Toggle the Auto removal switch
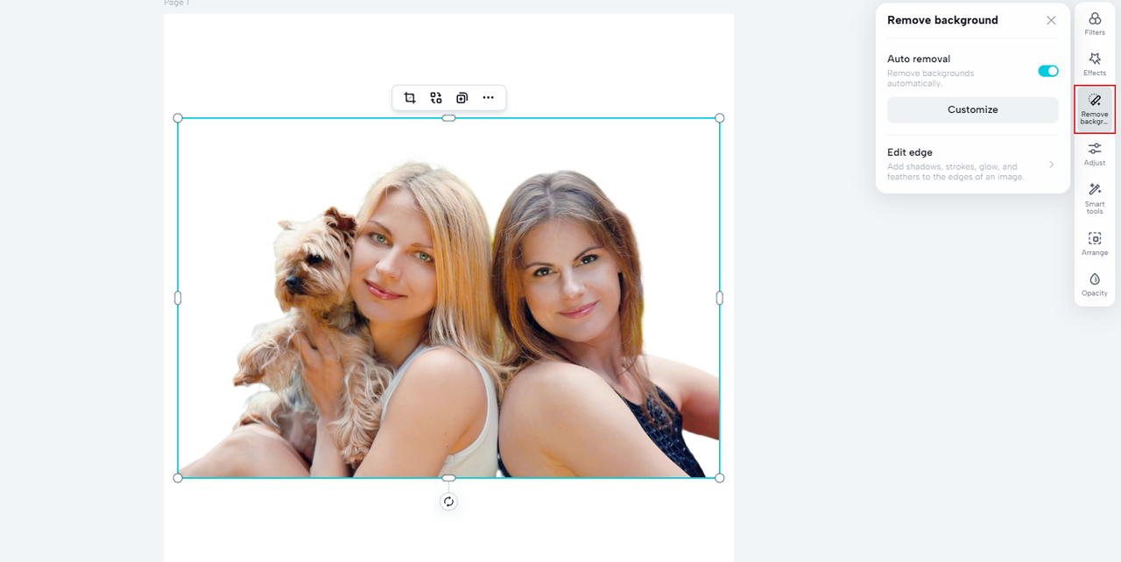1121x562 pixels. (1048, 71)
